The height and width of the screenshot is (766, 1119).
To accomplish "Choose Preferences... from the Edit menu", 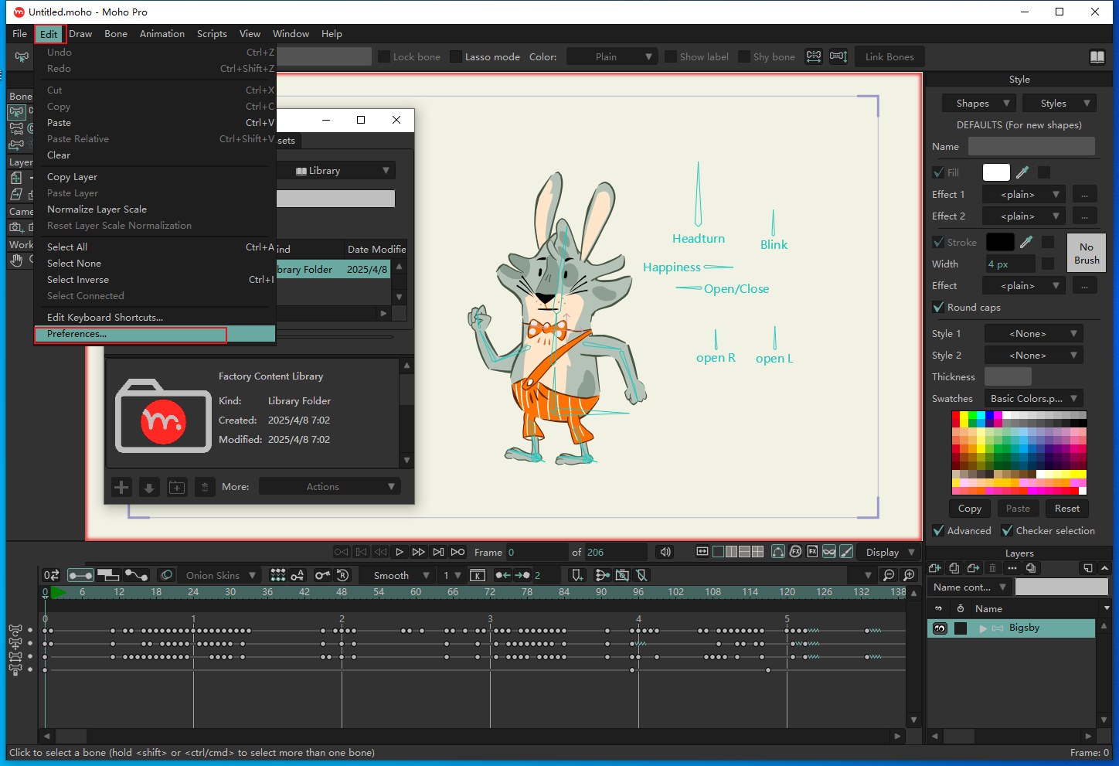I will tap(77, 334).
